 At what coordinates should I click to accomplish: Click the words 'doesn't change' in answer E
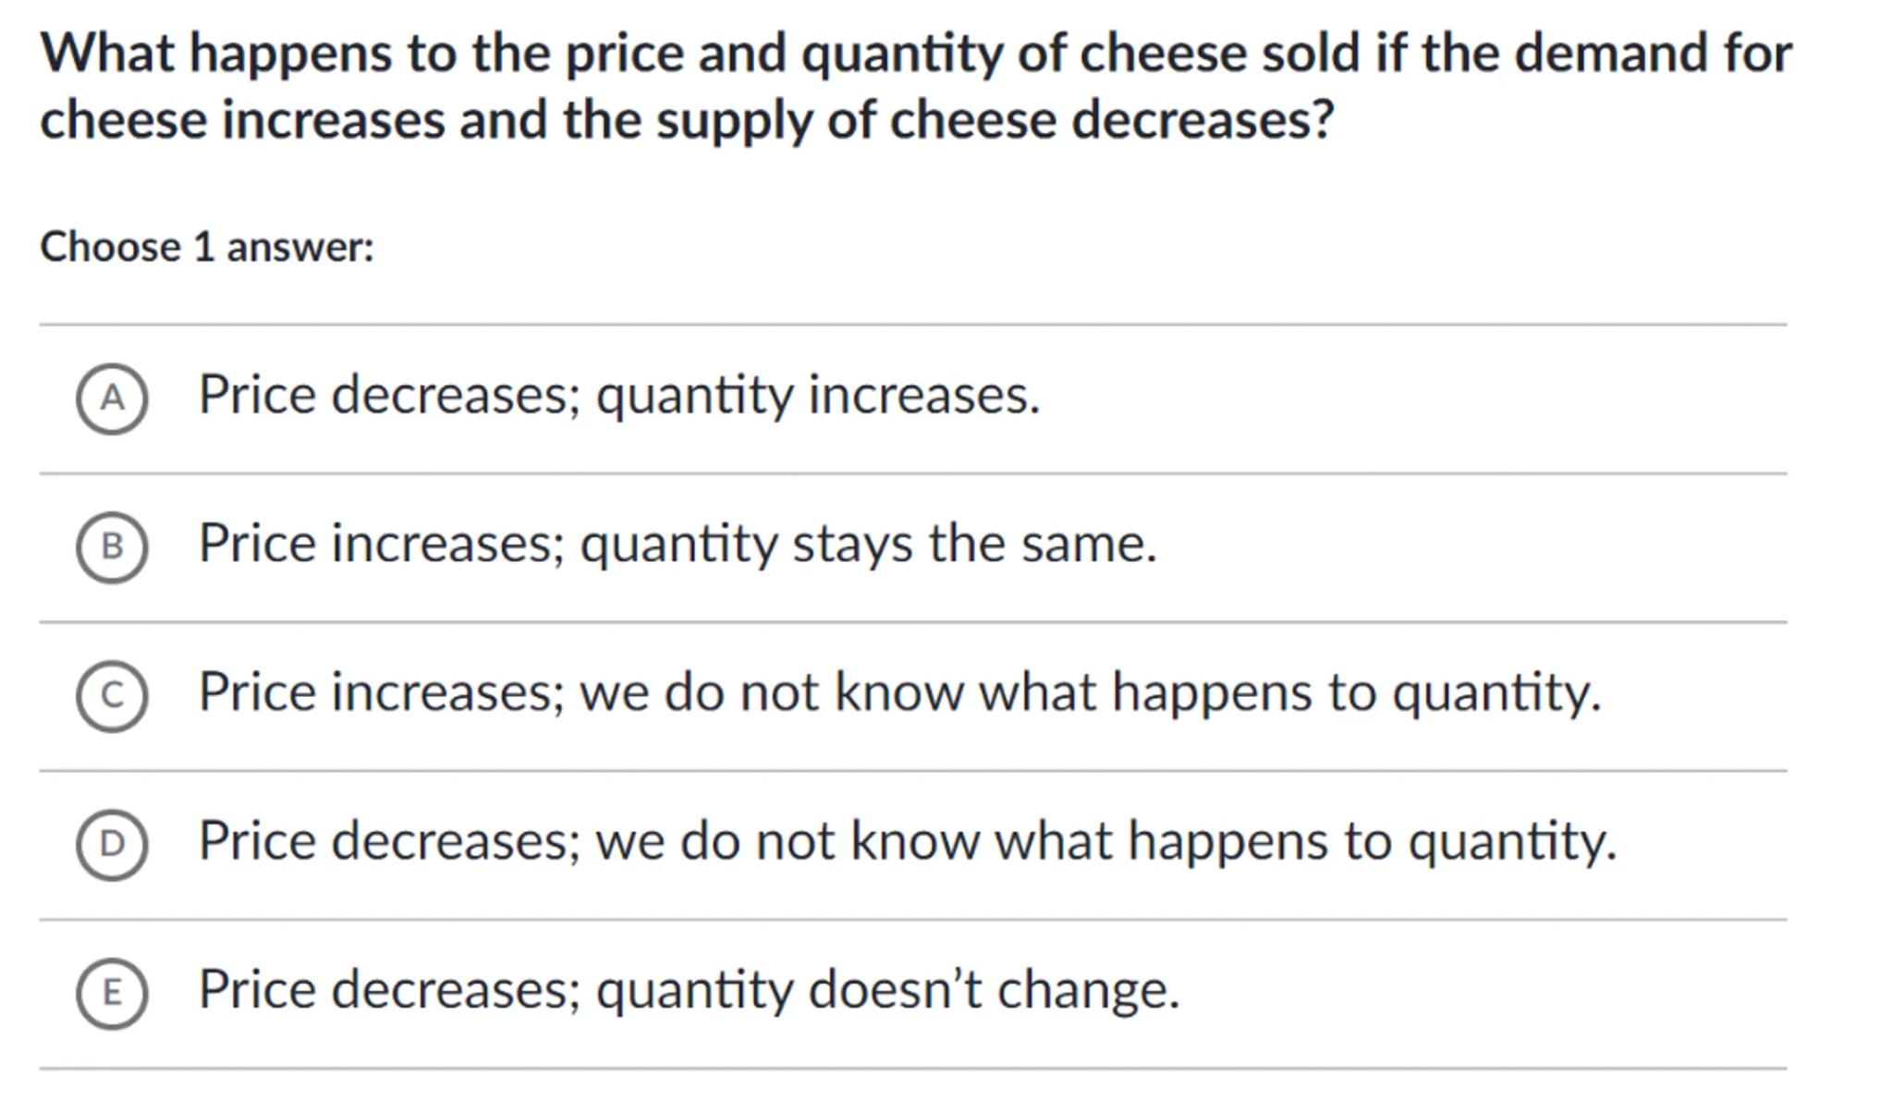point(994,990)
